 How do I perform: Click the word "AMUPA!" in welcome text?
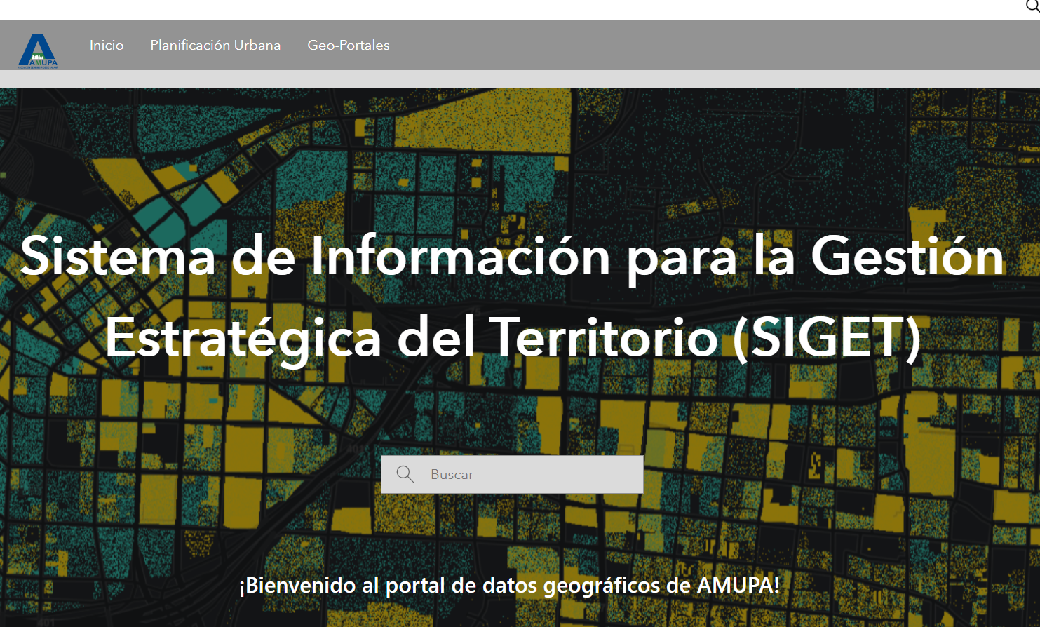click(738, 585)
